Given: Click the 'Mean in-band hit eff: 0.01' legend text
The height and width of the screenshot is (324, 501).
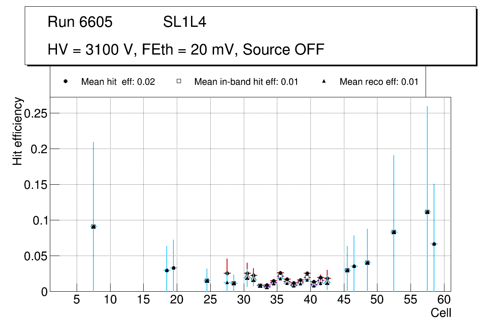Looking at the screenshot, I should [x=246, y=82].
